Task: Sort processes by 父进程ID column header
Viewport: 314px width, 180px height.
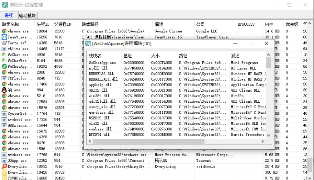Action: [66, 24]
